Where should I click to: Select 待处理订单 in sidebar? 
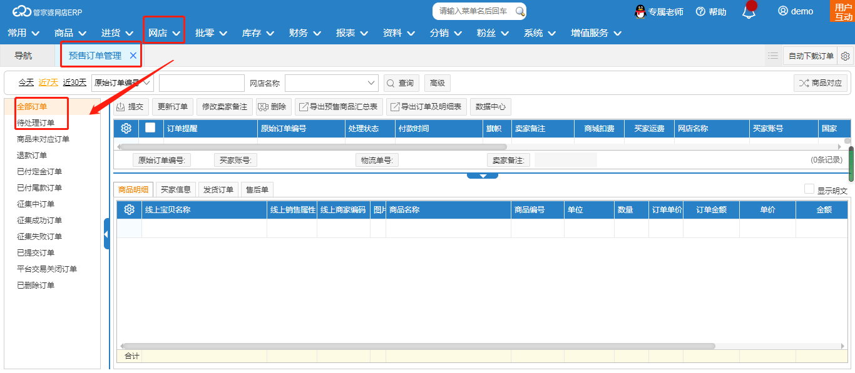[x=36, y=122]
